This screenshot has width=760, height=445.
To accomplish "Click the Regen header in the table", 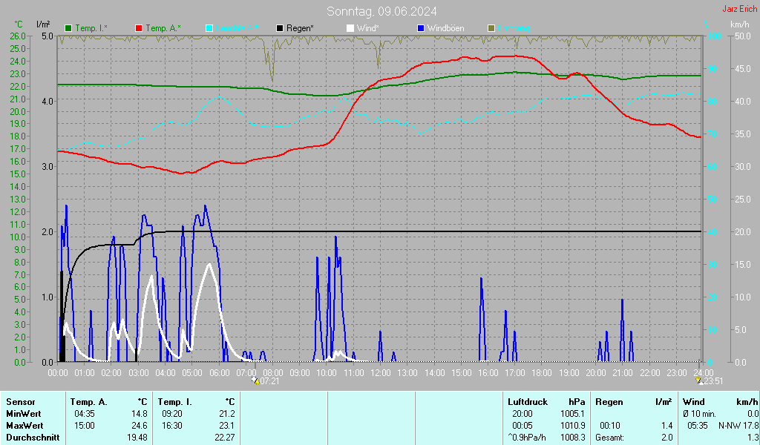I will pyautogui.click(x=609, y=402).
